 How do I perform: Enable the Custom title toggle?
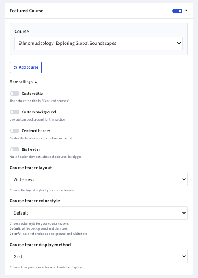(x=14, y=94)
